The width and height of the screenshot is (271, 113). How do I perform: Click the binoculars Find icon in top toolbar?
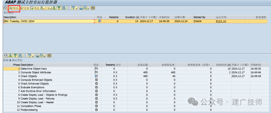(x=64, y=8)
